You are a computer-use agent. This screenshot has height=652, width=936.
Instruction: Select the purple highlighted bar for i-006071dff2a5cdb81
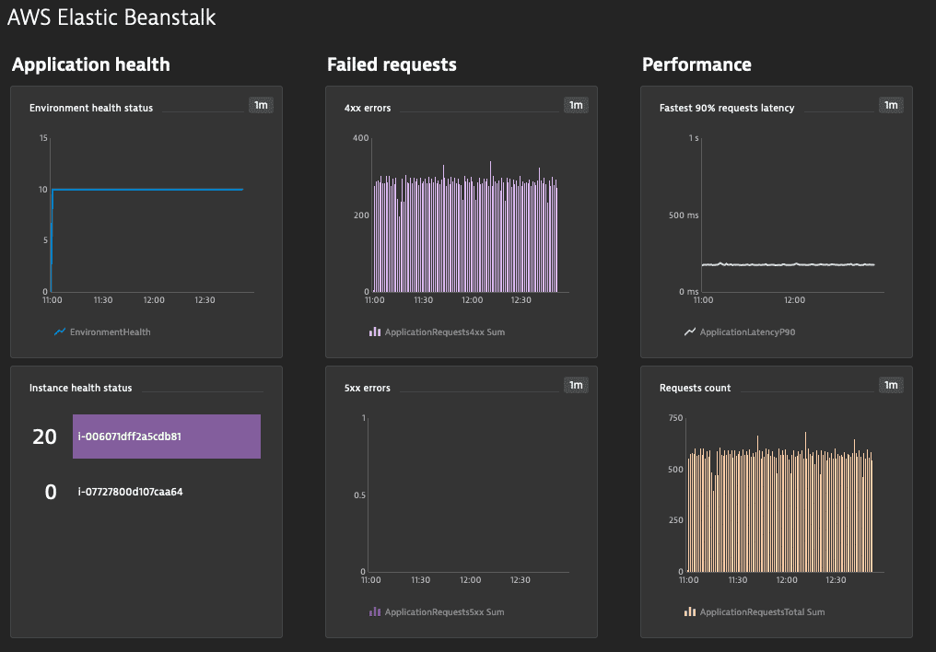point(167,436)
